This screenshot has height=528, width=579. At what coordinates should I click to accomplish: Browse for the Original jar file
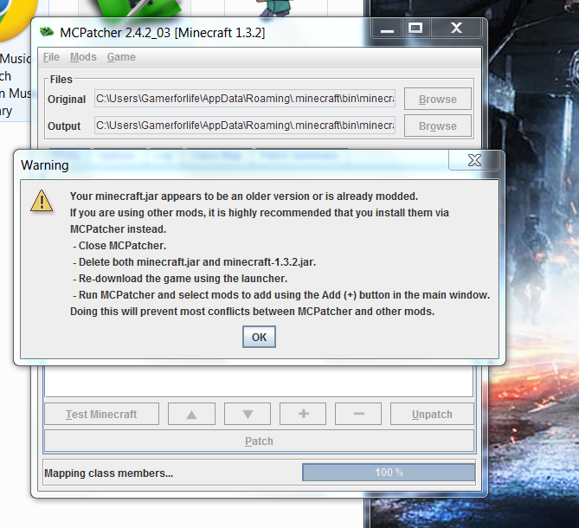click(x=438, y=99)
